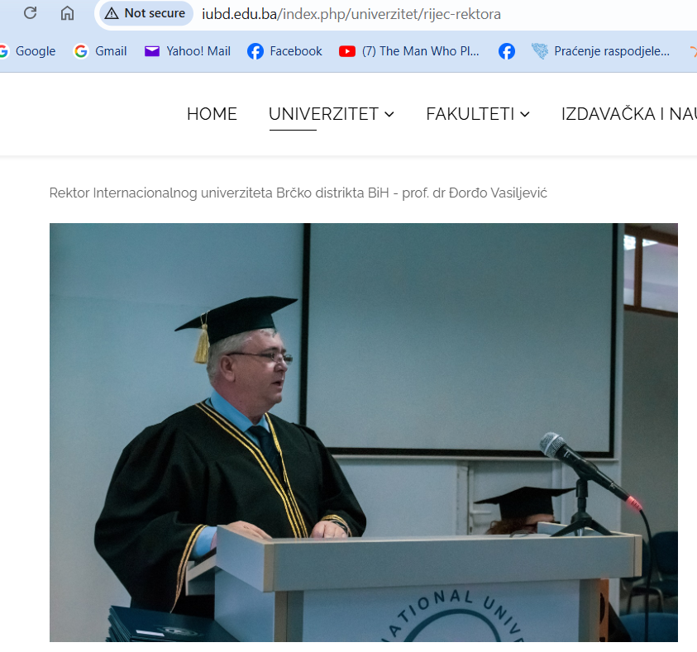
Task: Select the UNIVERZITET menu label
Action: [323, 114]
